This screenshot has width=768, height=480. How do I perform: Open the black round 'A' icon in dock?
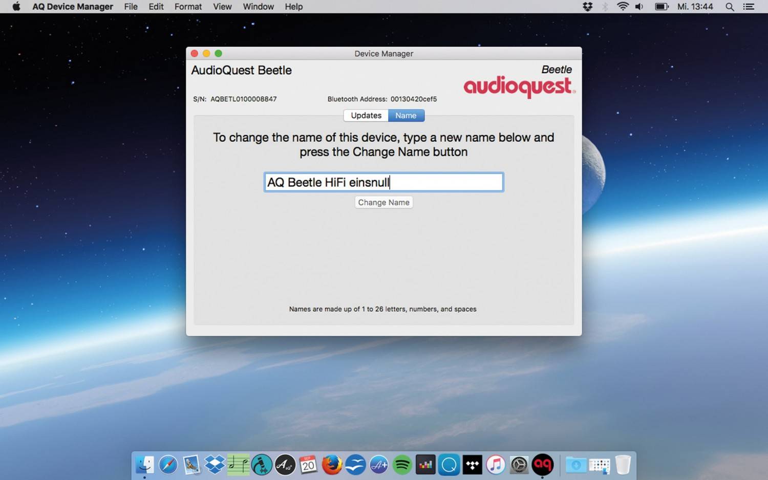pos(285,465)
